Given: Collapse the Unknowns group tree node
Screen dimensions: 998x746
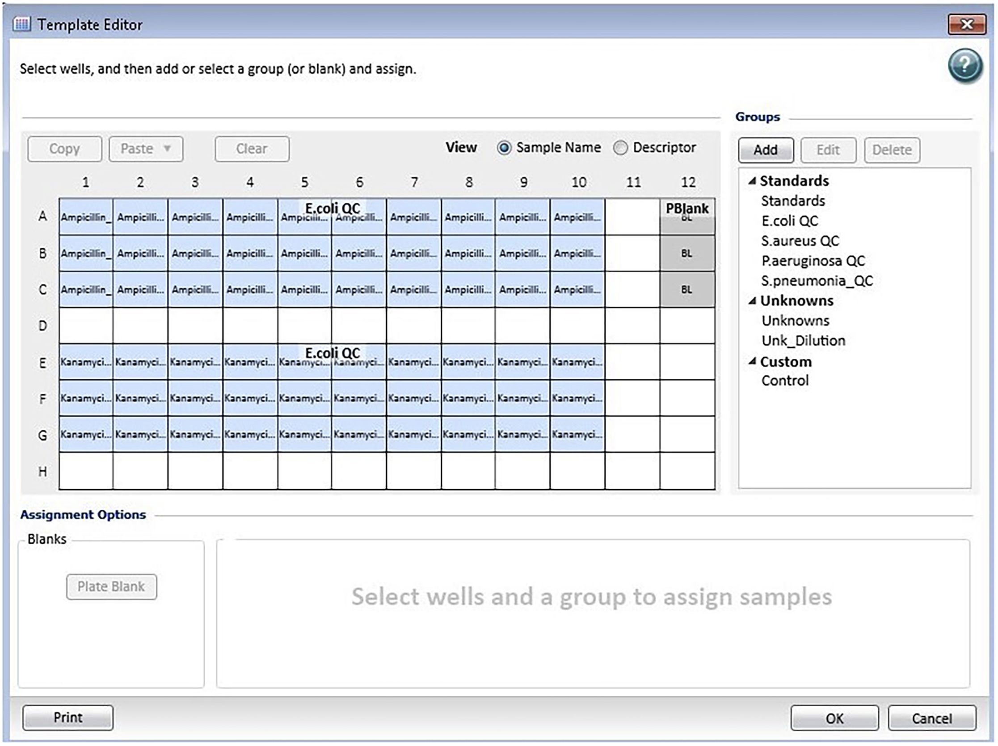Looking at the screenshot, I should 752,301.
